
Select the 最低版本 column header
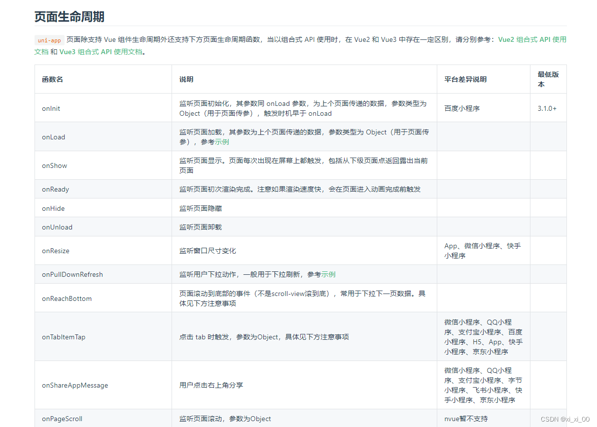[x=548, y=79]
